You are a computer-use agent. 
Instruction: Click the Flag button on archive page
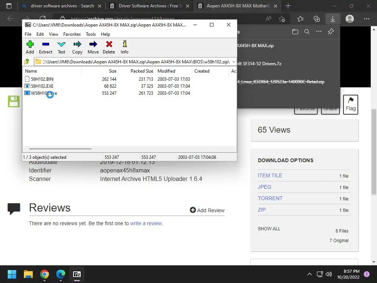[x=350, y=104]
